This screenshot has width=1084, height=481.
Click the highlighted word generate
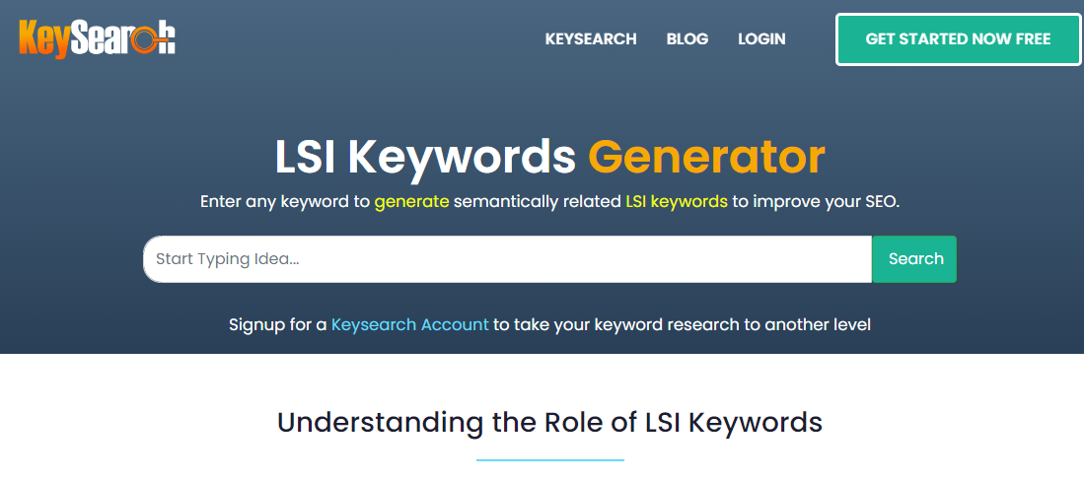pos(412,202)
